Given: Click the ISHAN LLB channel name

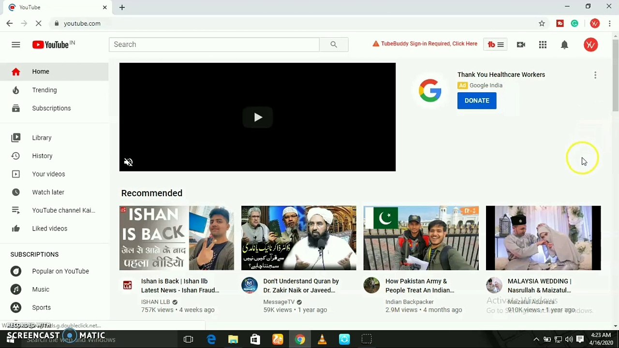Looking at the screenshot, I should click(155, 302).
